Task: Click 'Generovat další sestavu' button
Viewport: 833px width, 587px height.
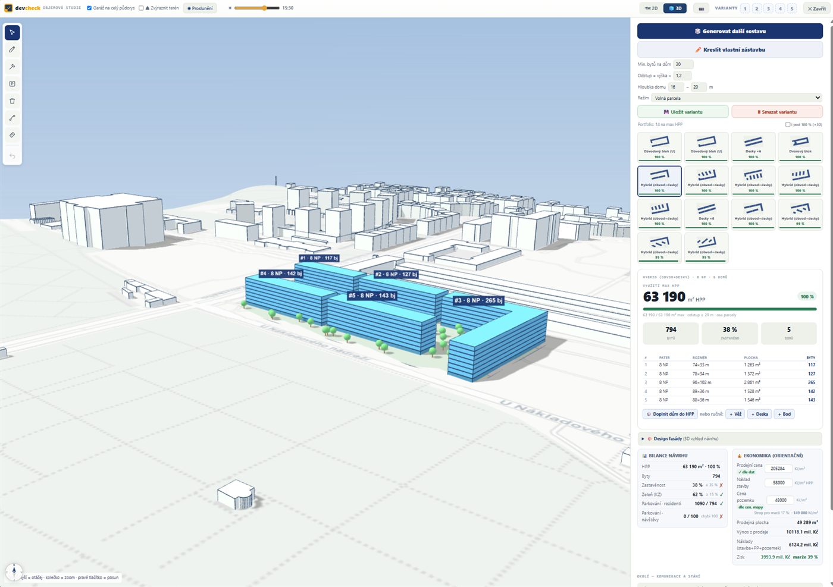Action: [x=730, y=31]
